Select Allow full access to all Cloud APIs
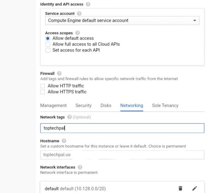 pos(48,44)
